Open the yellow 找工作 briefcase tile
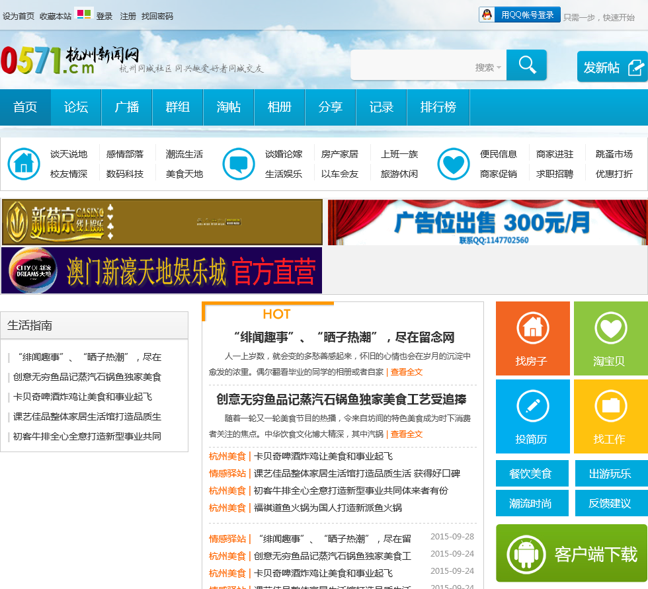 tap(611, 416)
